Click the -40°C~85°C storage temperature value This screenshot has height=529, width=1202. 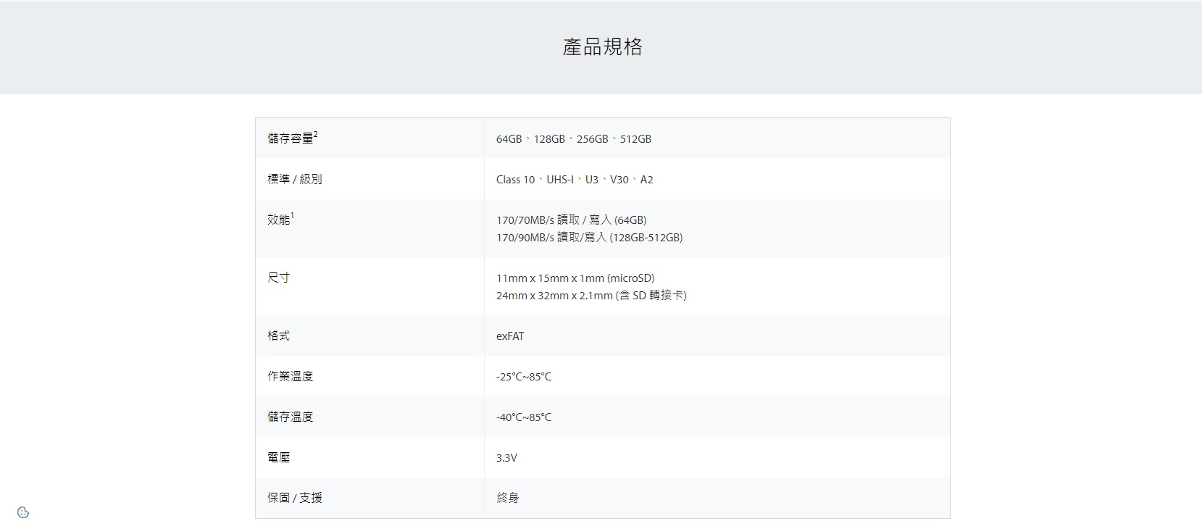pyautogui.click(x=523, y=417)
